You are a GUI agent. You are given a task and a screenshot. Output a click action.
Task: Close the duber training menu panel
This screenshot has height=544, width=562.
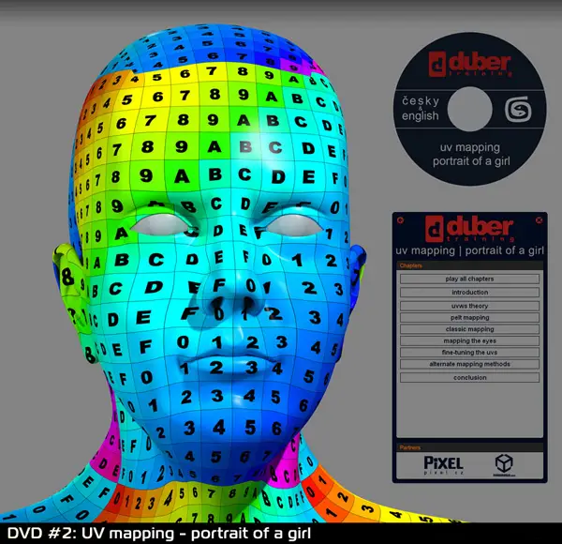pos(539,219)
